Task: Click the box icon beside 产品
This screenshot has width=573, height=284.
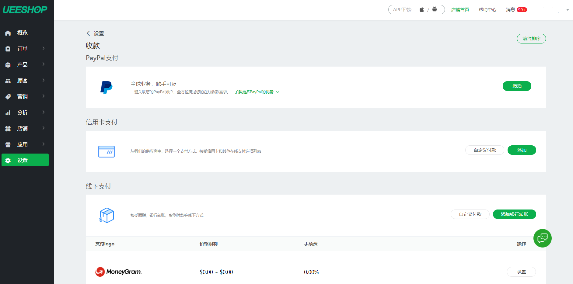Action: click(8, 65)
